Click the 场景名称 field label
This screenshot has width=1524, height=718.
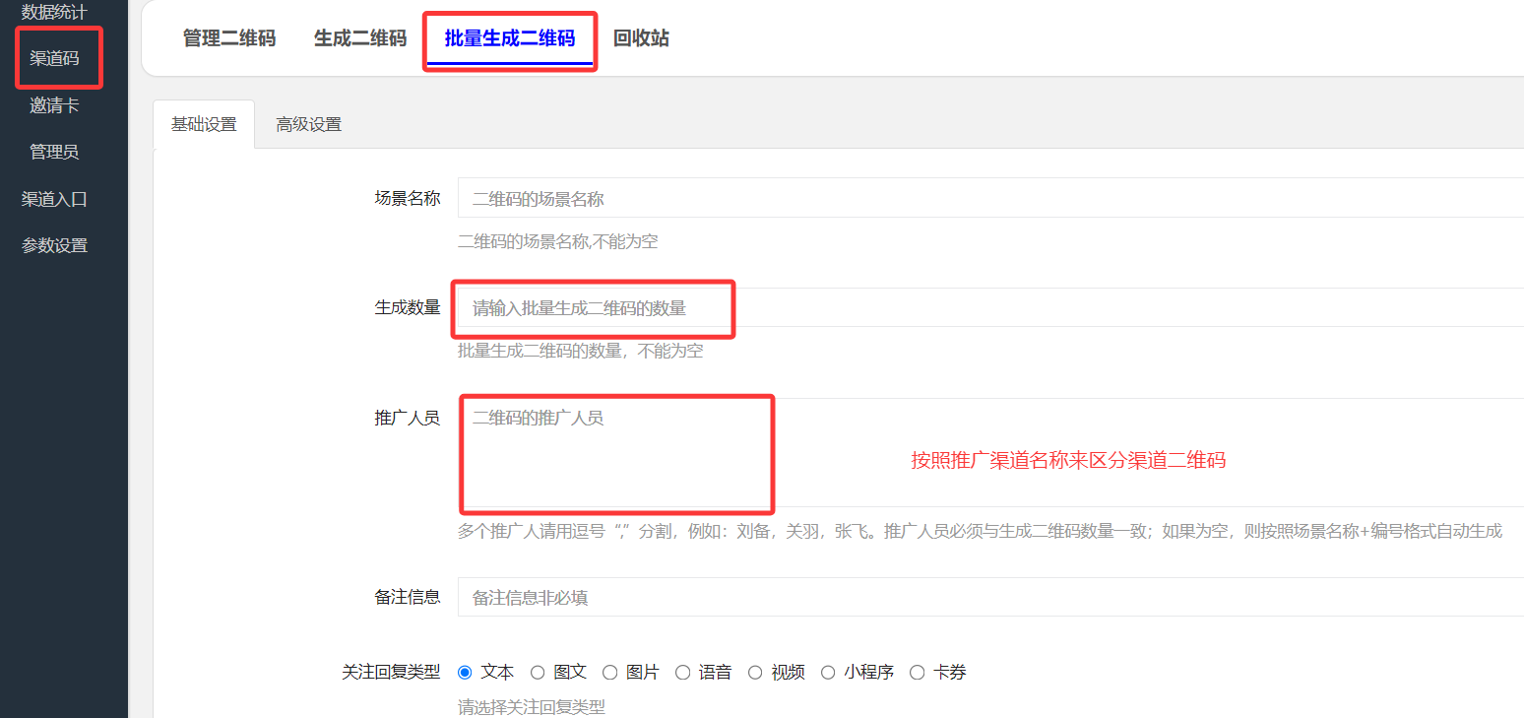click(408, 198)
